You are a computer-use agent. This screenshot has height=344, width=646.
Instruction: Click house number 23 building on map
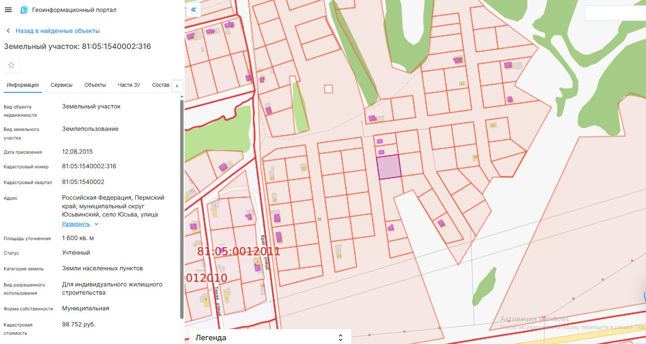[x=338, y=251]
